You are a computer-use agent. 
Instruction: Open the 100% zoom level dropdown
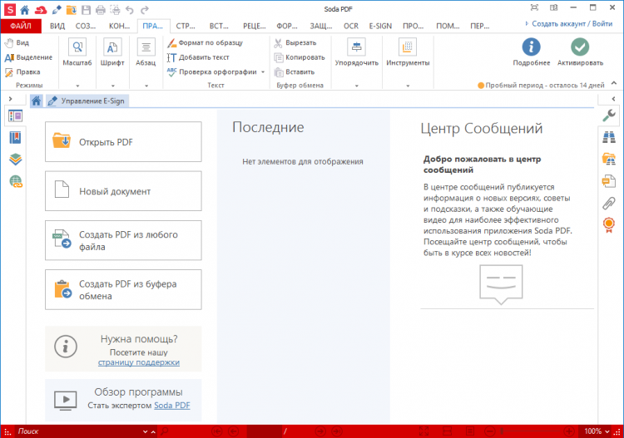click(x=607, y=431)
